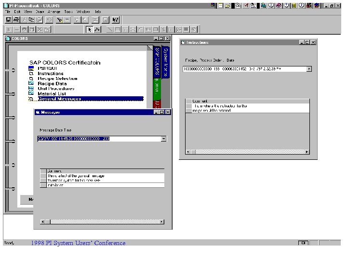Click left scroll arrow in Instructions window

click(x=188, y=152)
